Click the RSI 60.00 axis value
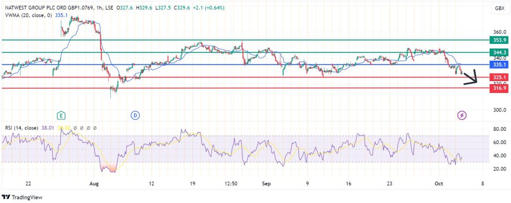 (x=500, y=142)
